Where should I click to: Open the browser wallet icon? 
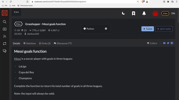point(172,2)
